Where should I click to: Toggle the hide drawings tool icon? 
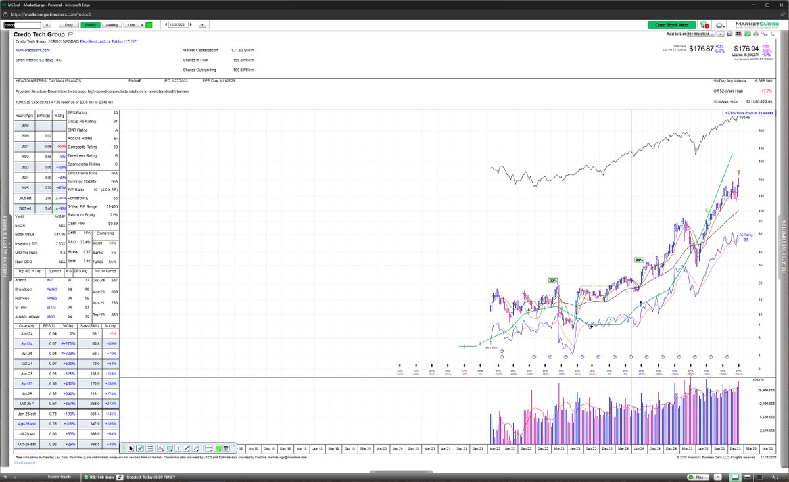pos(140,448)
